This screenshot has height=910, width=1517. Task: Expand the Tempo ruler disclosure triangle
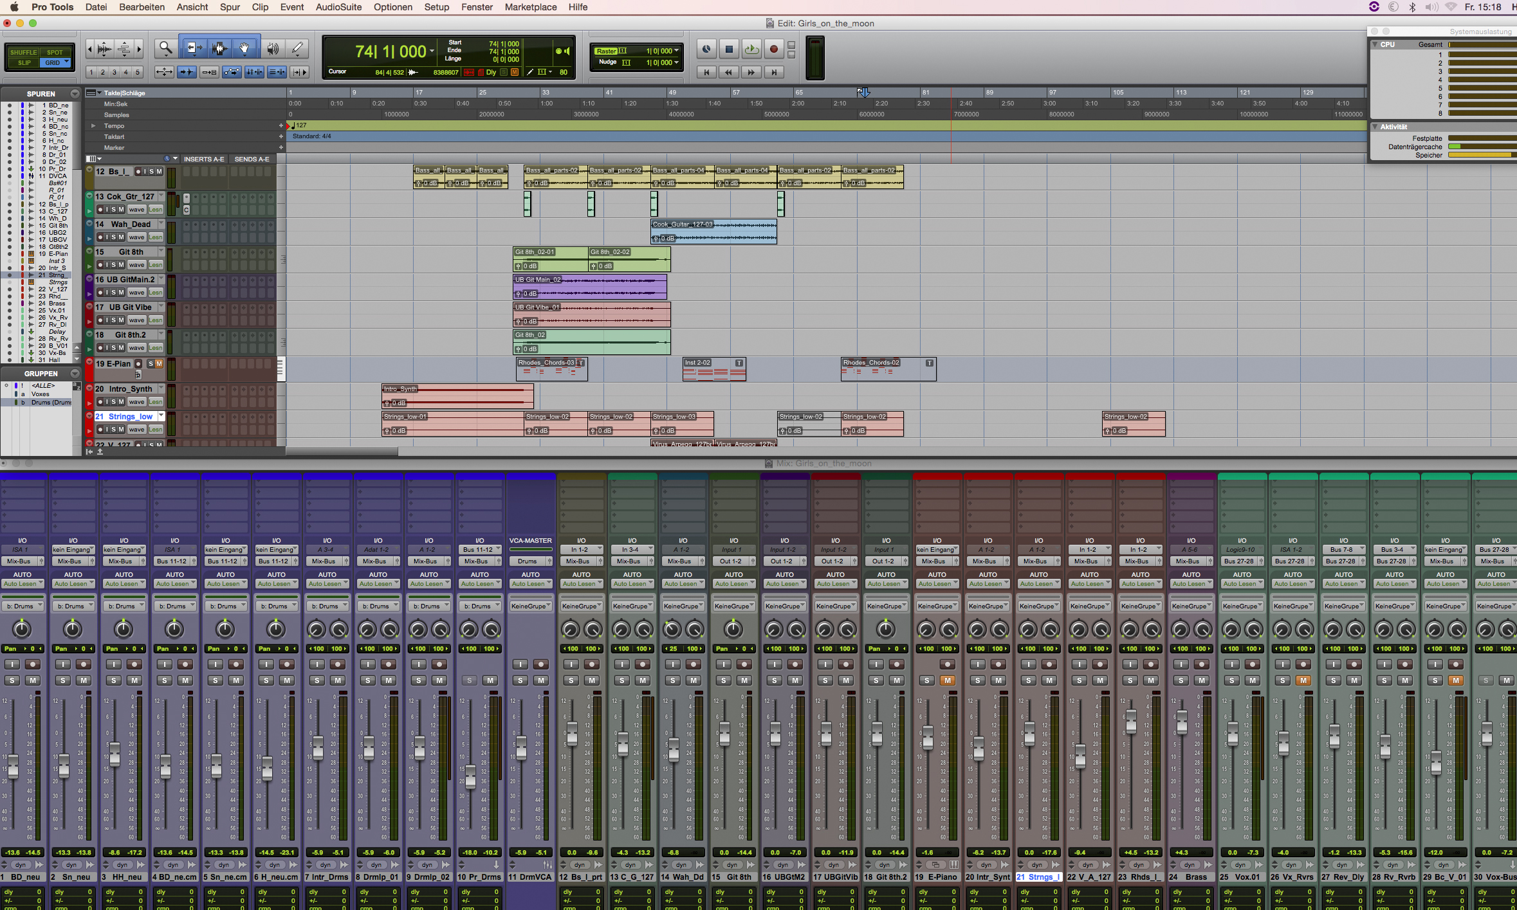(93, 126)
